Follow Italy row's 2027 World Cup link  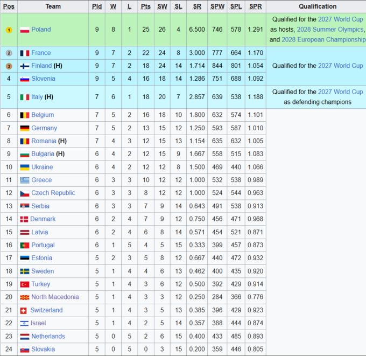click(340, 92)
